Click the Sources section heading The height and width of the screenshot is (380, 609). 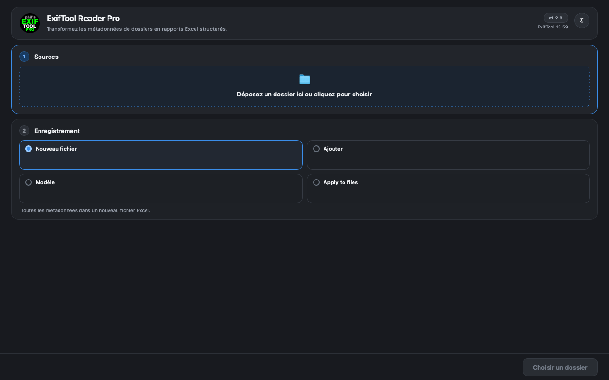[46, 57]
